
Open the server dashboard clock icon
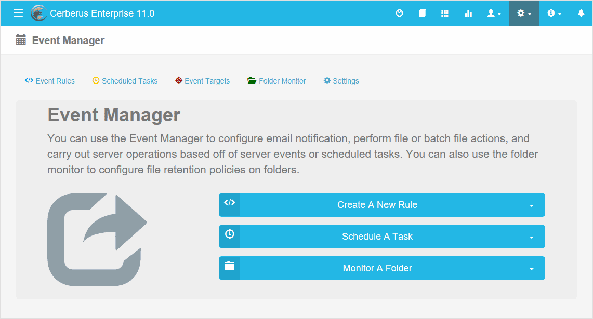tap(399, 13)
